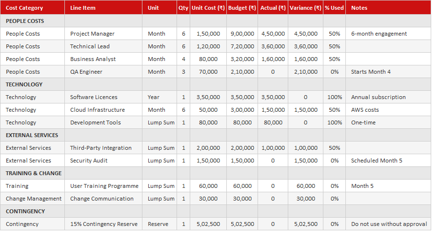The width and height of the screenshot is (439, 244).
Task: Select Technical Lead budget '7,20,000'
Action: point(242,46)
